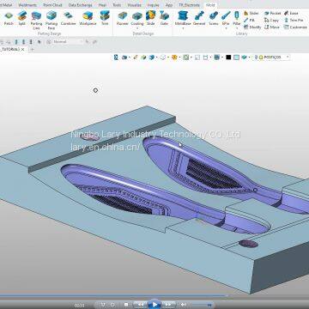Switch to the Sheet Metal tab
The image size is (309, 309).
coord(6,5)
